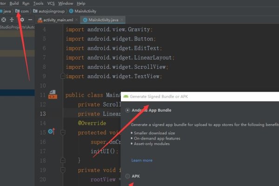Click the override gutter icon on line 15
Image resolution: width=279 pixels, height=186 pixels.
click(51, 132)
